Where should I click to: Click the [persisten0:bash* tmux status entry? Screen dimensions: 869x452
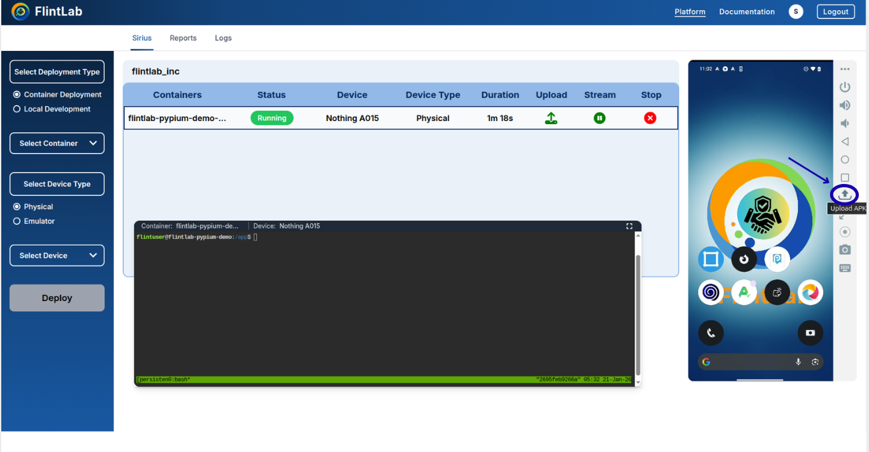coord(164,380)
